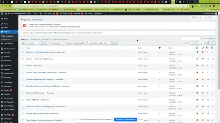
Task: Check the Diretório de Profissionais checkbox
Action: coord(23,93)
